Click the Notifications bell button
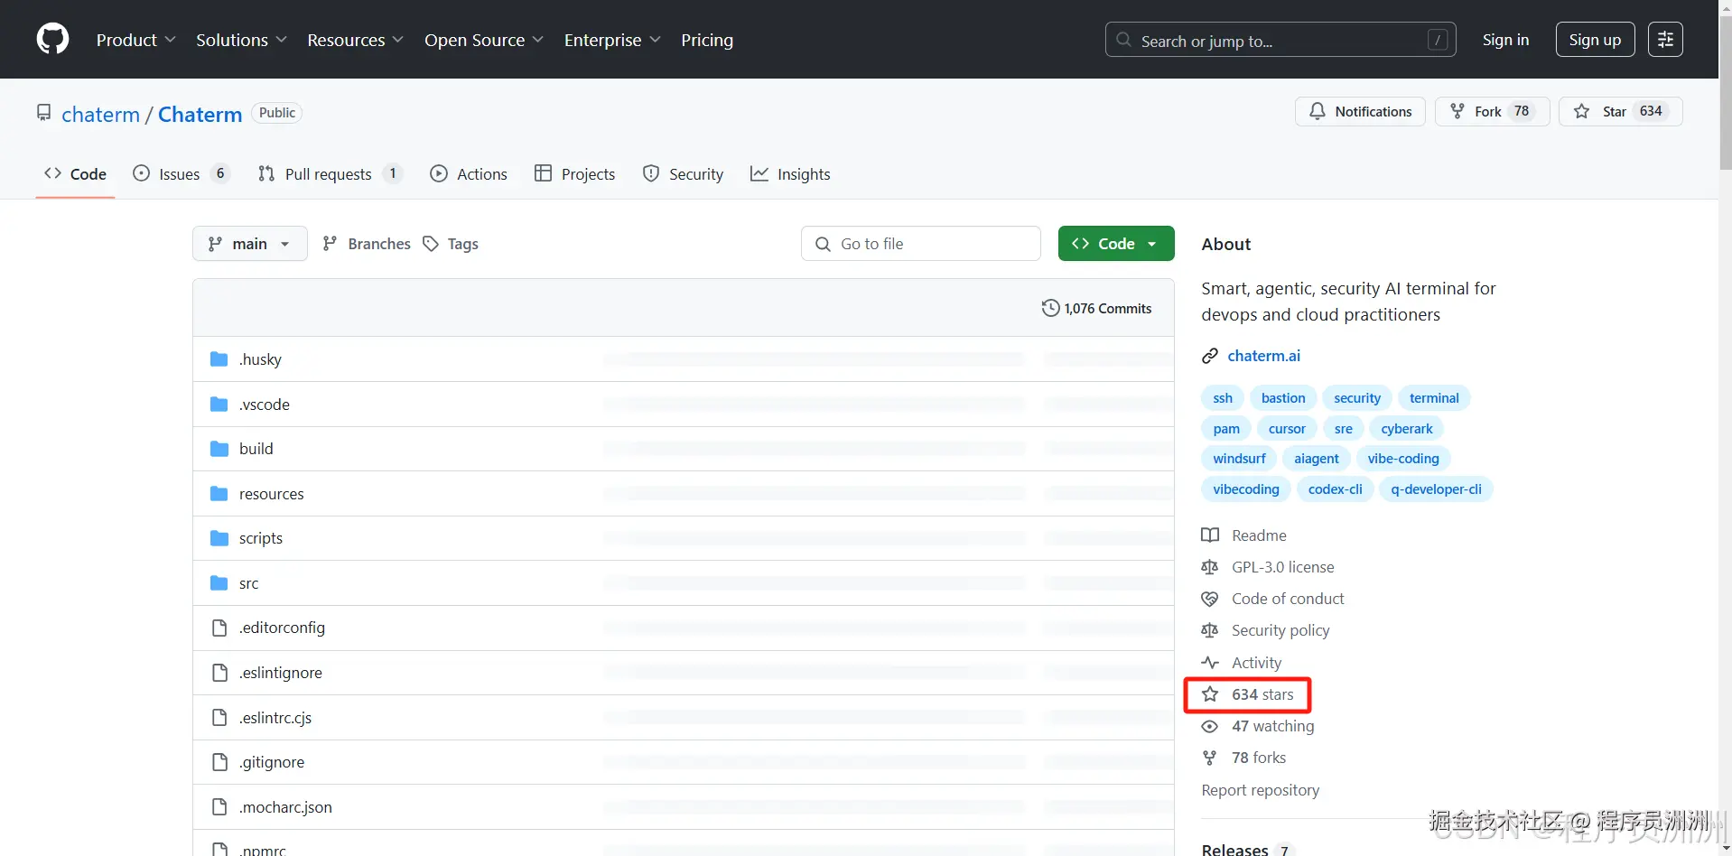Image resolution: width=1732 pixels, height=856 pixels. [x=1360, y=111]
